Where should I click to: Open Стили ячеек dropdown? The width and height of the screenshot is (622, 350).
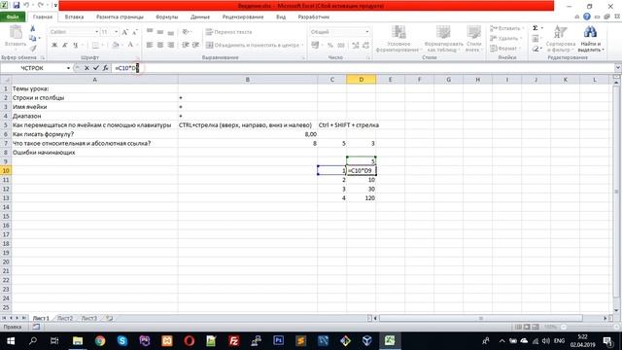pyautogui.click(x=473, y=39)
